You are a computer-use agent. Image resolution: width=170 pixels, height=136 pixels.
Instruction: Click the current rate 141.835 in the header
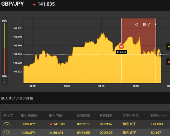coord(46,4)
